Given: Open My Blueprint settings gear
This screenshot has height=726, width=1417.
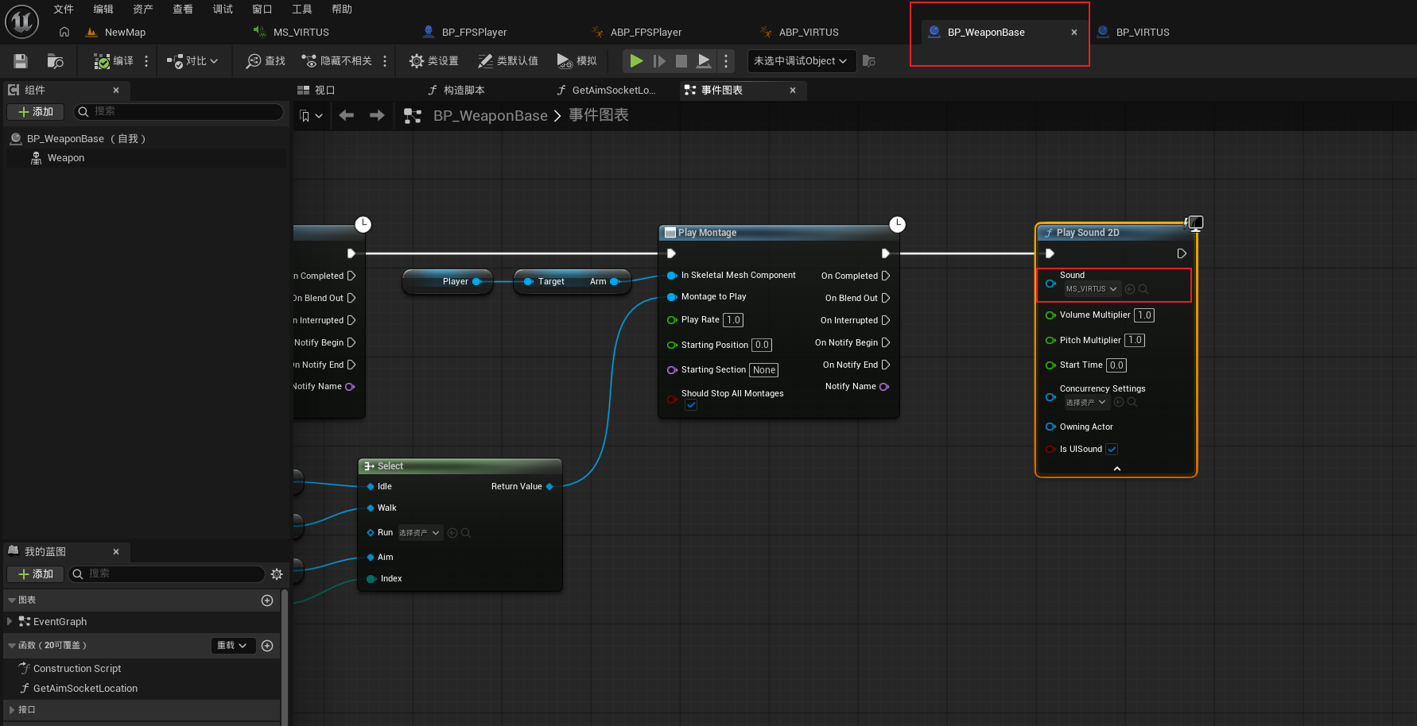Looking at the screenshot, I should (277, 574).
